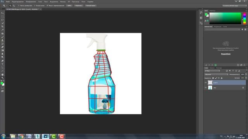Click the foreground color swatch in toolbox
The height and width of the screenshot is (139, 248).
click(2, 83)
